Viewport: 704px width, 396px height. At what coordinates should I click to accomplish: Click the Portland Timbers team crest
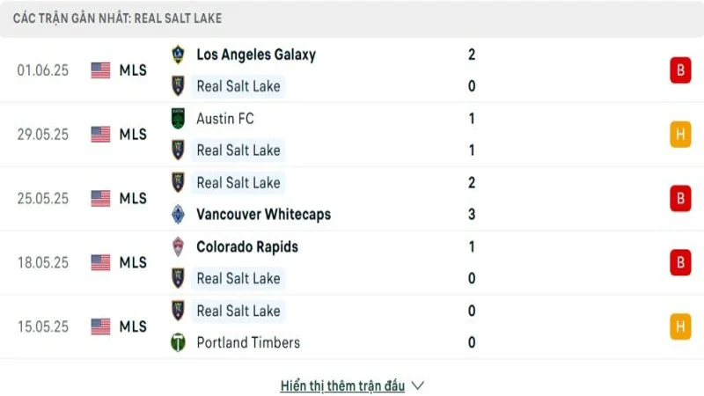(179, 342)
